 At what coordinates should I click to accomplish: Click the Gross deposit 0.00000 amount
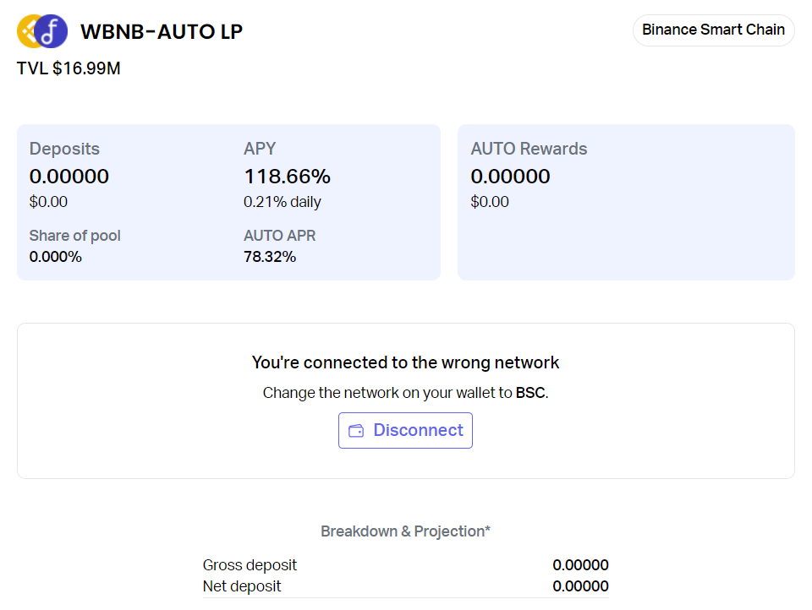point(580,565)
